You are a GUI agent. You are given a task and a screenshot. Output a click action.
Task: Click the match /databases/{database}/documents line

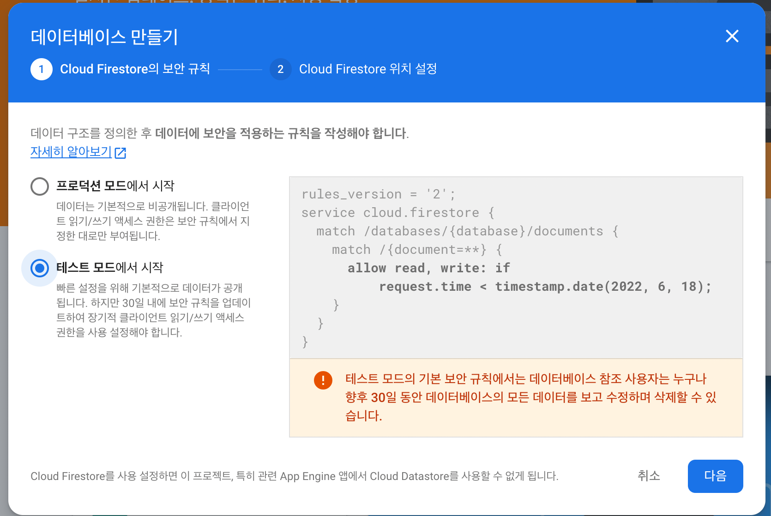[x=467, y=231]
